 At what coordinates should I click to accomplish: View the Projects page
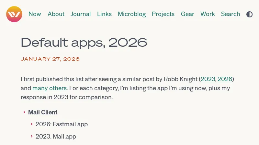163,14
